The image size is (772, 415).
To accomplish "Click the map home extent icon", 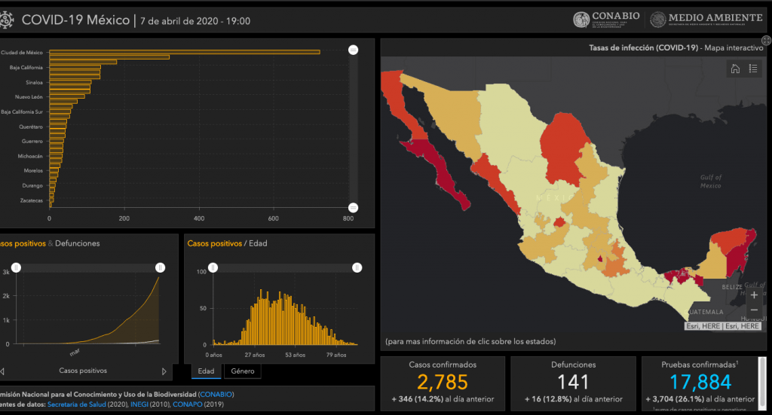I will tap(736, 69).
